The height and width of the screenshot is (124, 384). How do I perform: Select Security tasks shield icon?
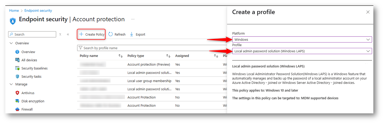pyautogui.click(x=18, y=77)
